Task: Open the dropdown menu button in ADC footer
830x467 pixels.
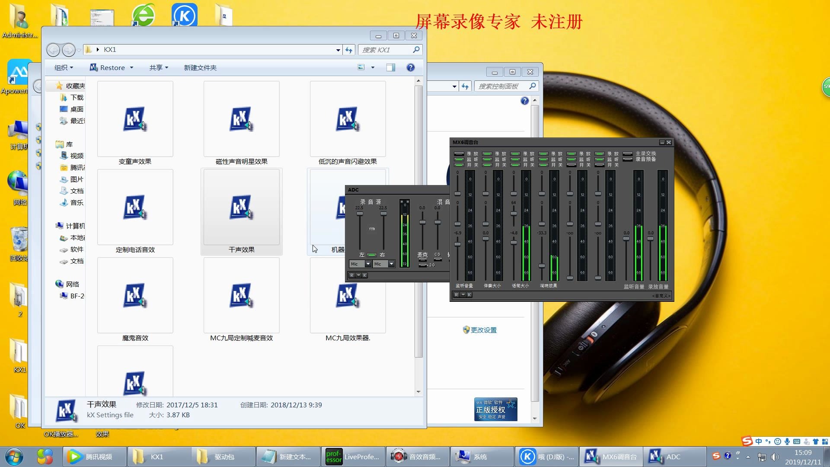Action: pyautogui.click(x=358, y=275)
